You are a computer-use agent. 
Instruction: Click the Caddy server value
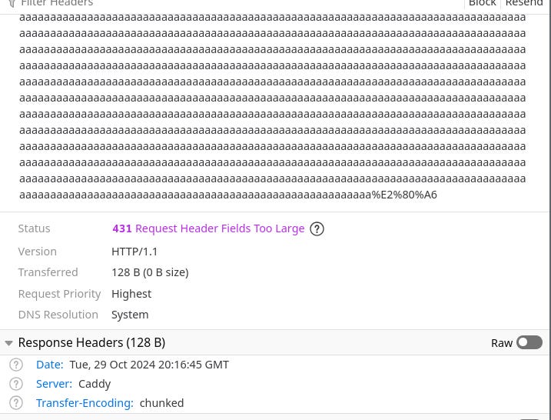[95, 384]
